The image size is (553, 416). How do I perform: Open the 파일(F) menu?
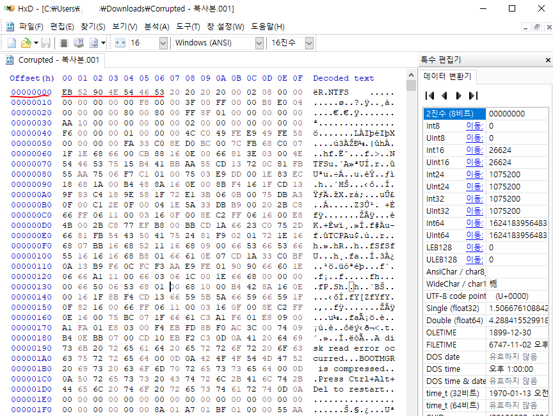point(31,26)
